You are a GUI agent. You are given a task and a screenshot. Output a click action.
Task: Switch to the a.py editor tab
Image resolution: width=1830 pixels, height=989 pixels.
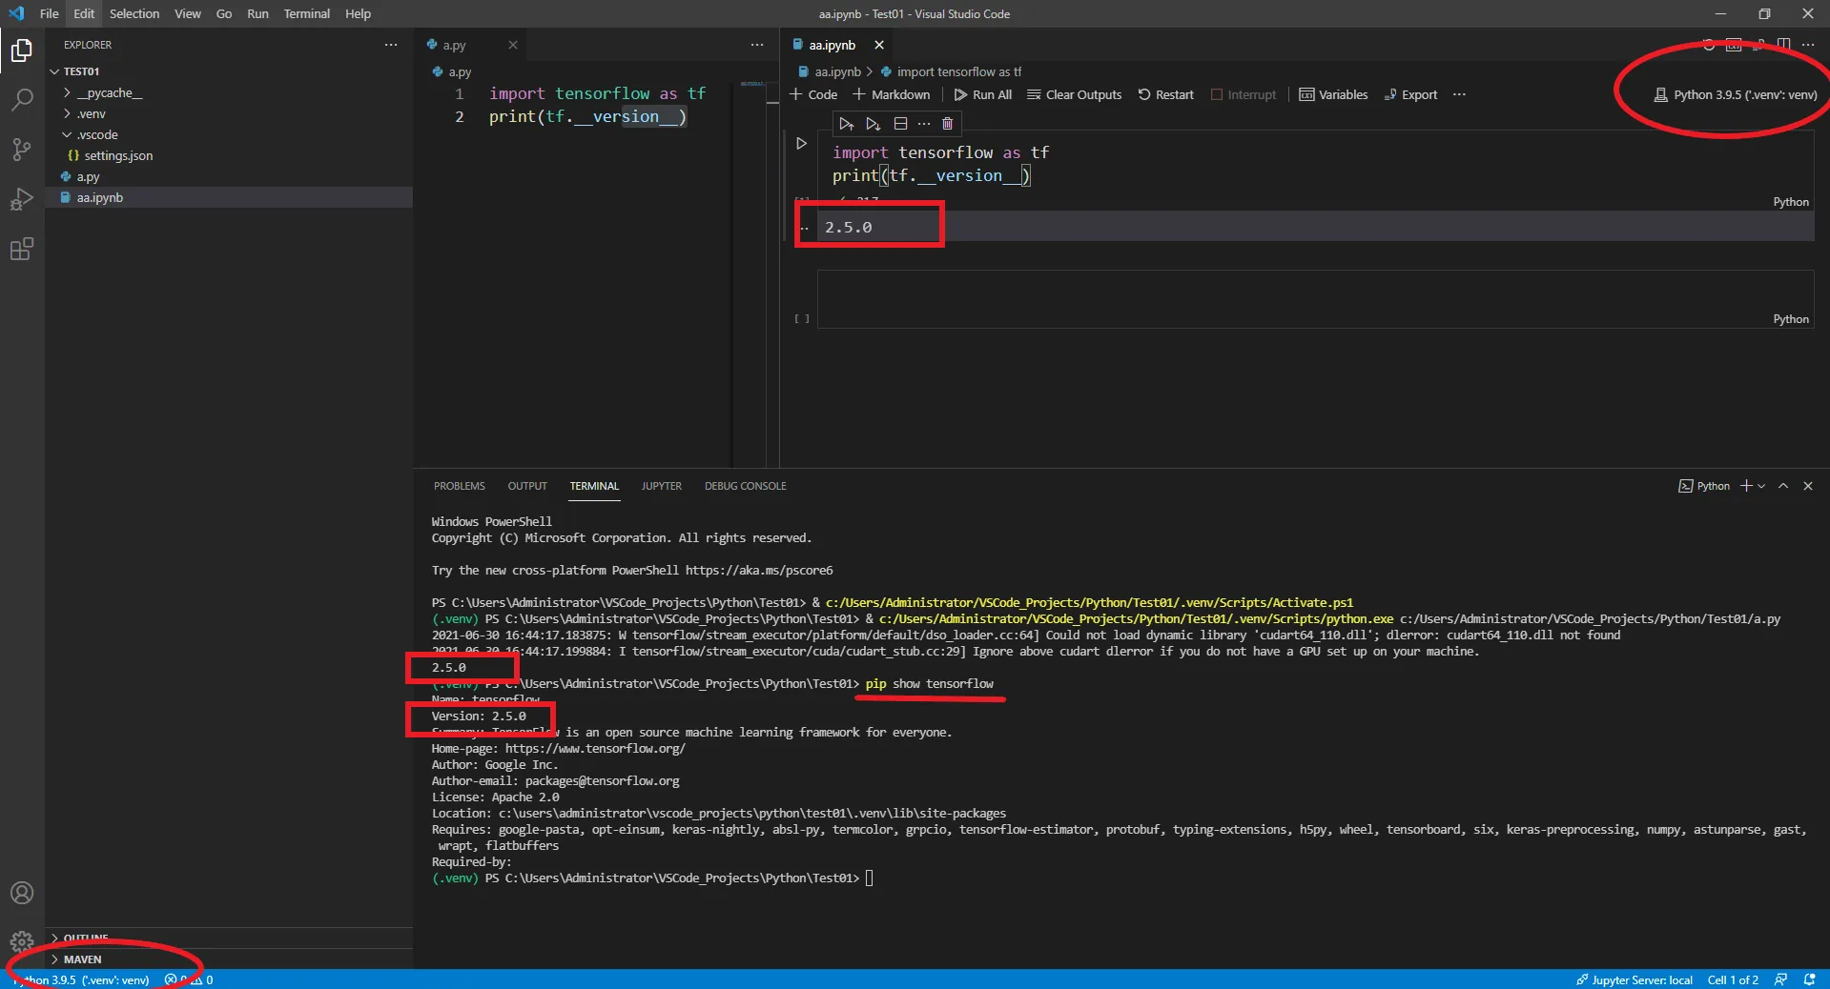coord(454,45)
